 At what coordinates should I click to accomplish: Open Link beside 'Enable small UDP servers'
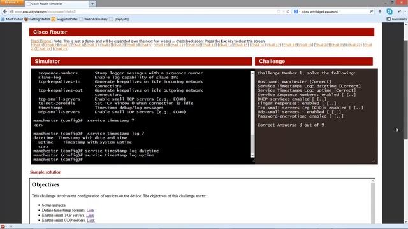click(x=91, y=221)
